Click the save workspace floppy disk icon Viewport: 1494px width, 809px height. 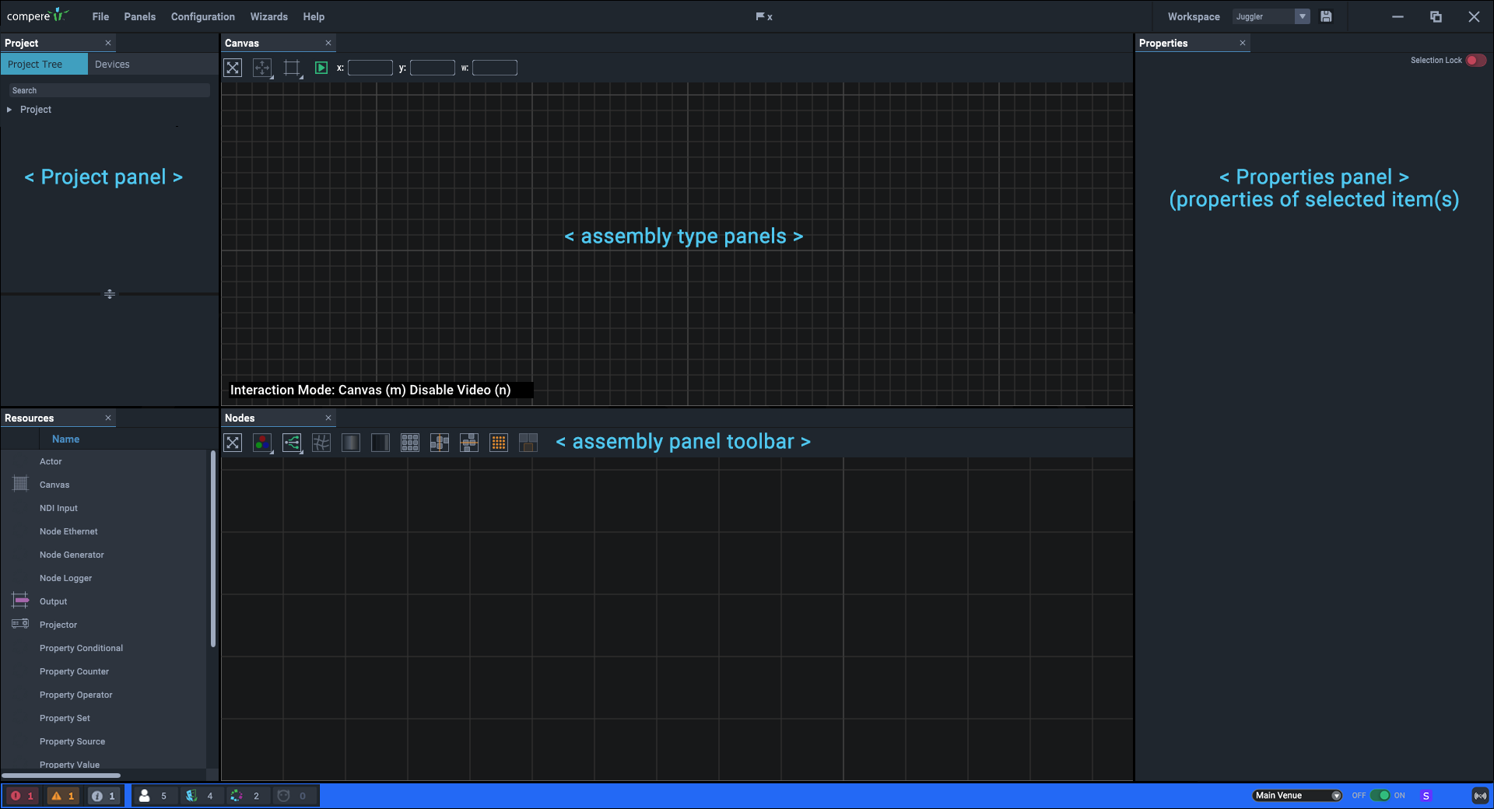click(1326, 16)
